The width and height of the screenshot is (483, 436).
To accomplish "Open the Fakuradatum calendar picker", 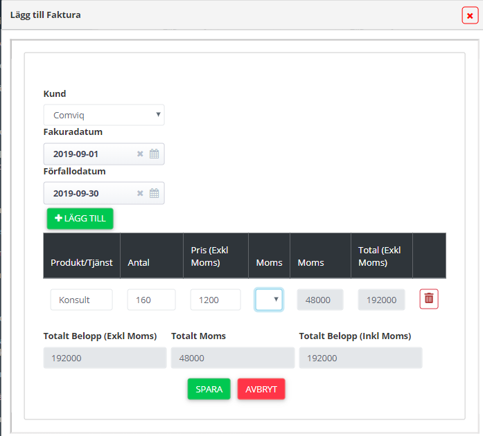I will click(x=155, y=154).
